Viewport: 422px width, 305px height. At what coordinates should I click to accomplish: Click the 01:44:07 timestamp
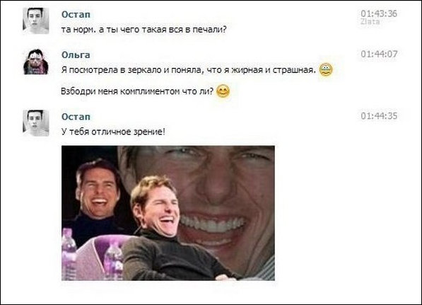379,54
